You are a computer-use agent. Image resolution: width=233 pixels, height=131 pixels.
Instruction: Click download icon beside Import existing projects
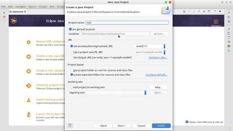[x=28, y=100]
